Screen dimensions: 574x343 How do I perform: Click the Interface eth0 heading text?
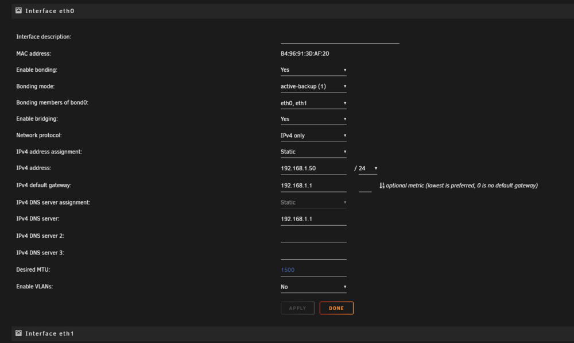point(50,11)
